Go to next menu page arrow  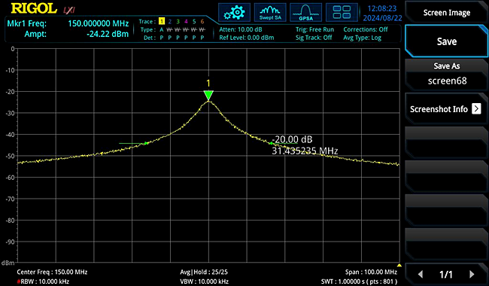tap(472, 274)
